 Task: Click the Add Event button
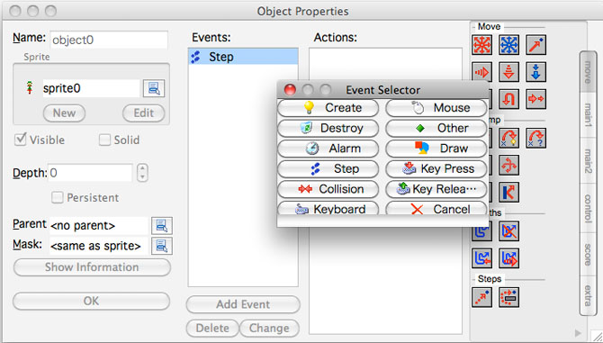pos(243,304)
